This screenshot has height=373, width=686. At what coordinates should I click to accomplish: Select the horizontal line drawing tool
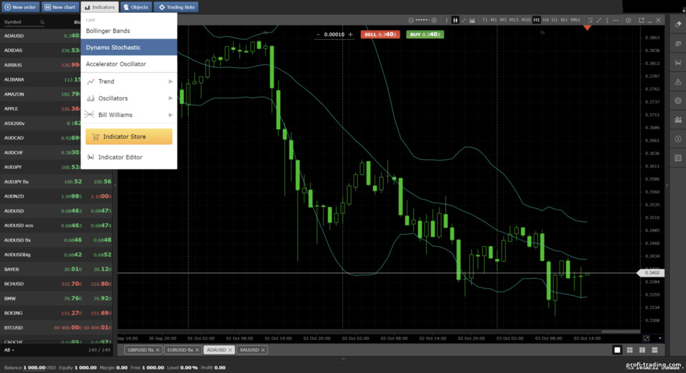pyautogui.click(x=616, y=20)
